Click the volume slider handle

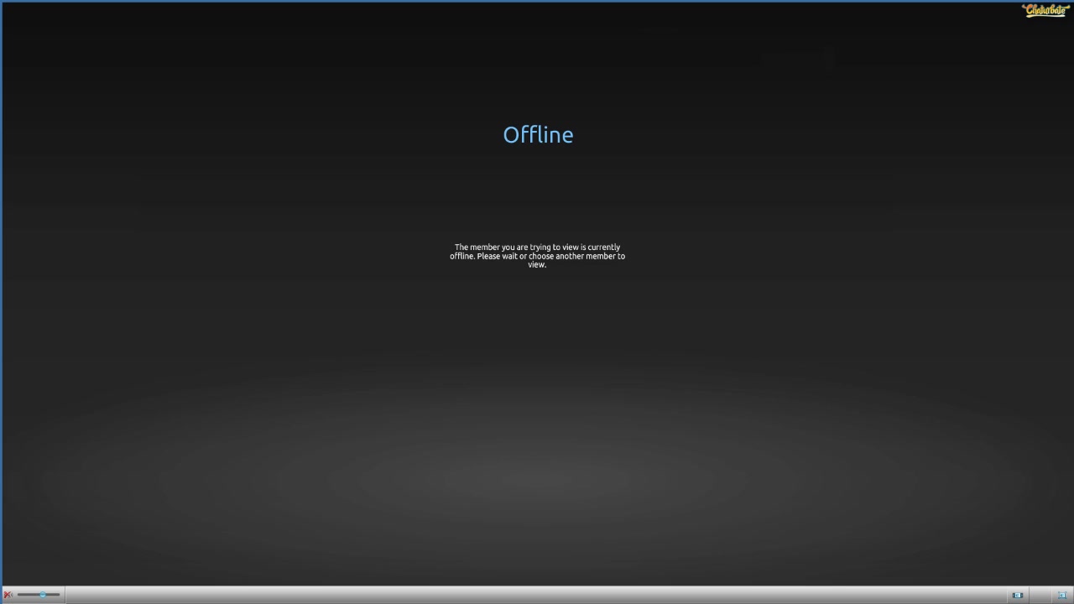[42, 595]
